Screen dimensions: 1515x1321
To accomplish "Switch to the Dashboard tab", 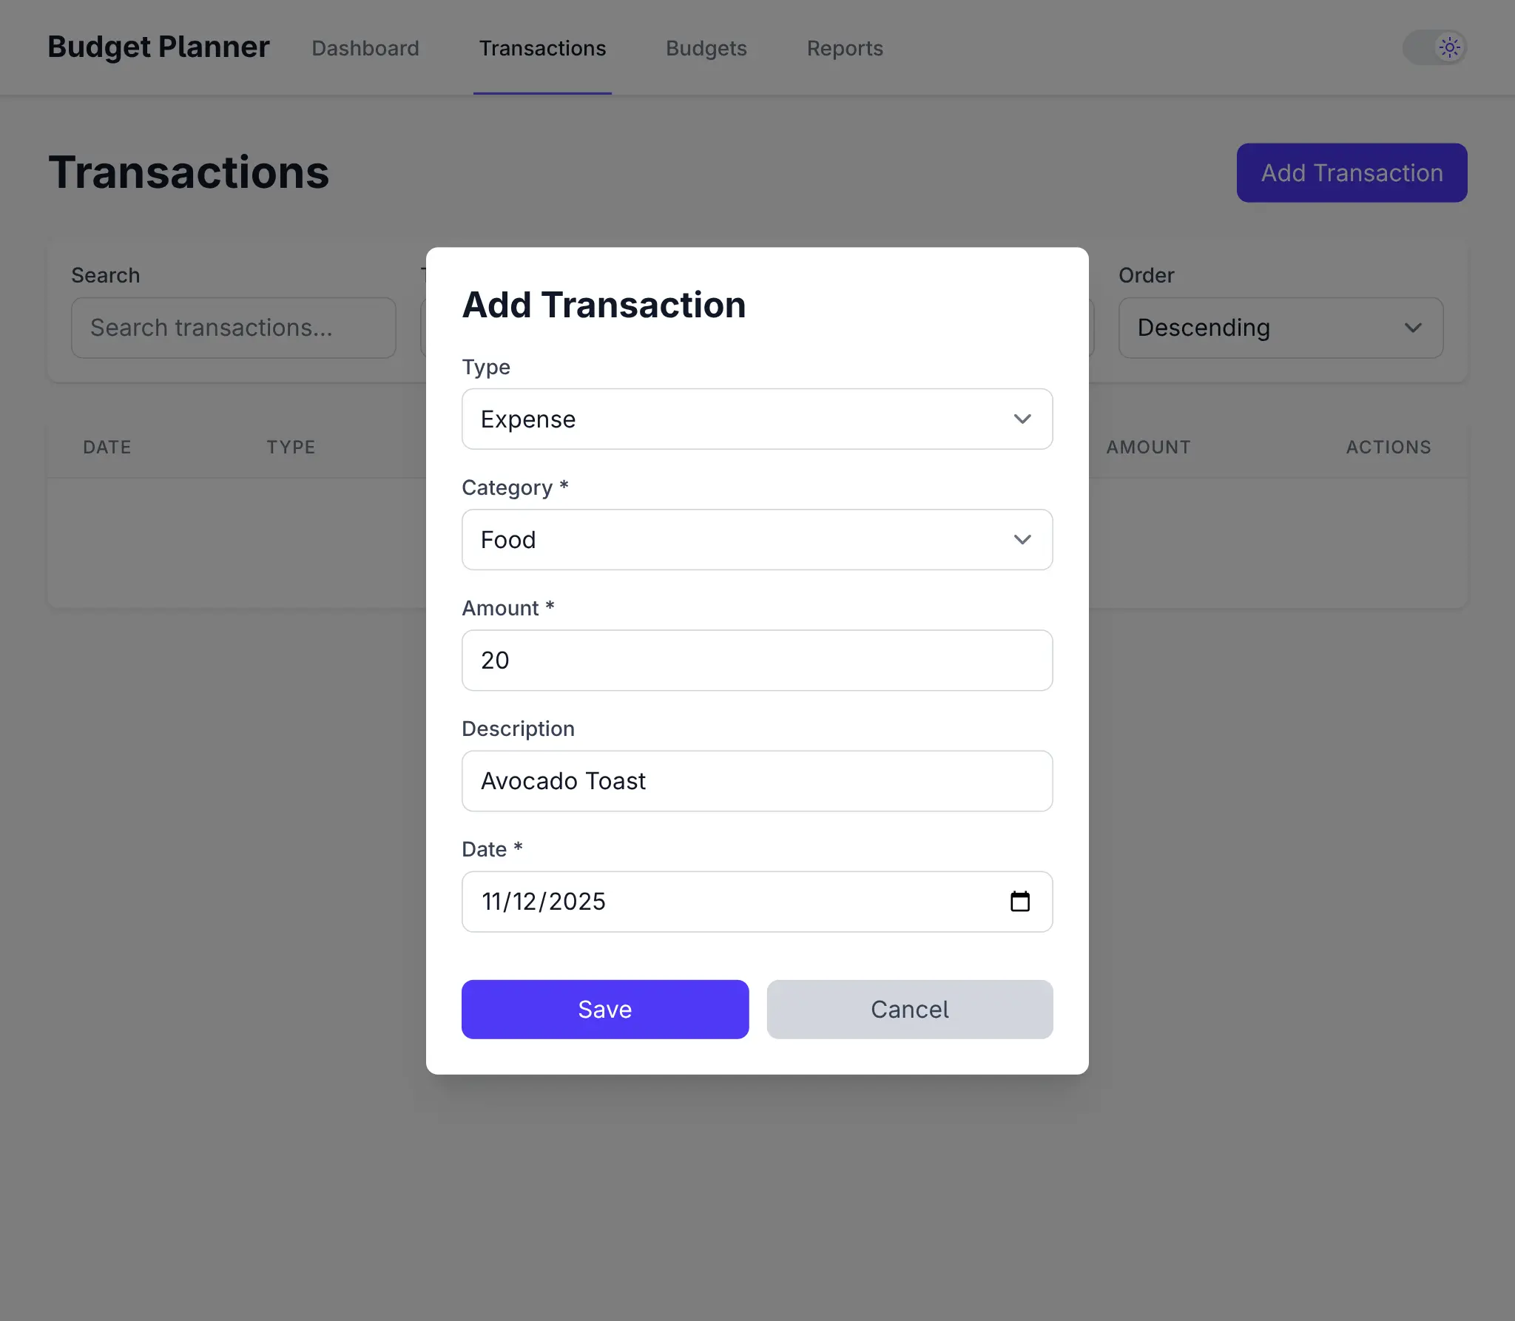I will (365, 47).
